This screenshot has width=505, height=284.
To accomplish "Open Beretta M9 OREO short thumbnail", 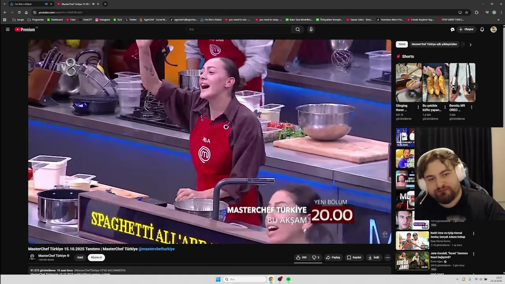I will click(462, 82).
